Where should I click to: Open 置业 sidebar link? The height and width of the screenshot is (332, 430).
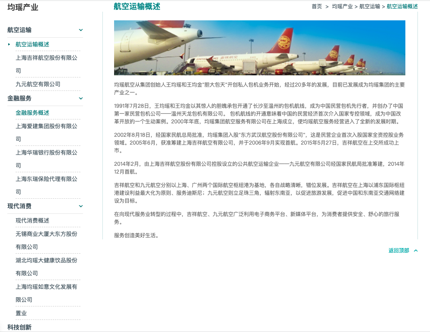21,313
